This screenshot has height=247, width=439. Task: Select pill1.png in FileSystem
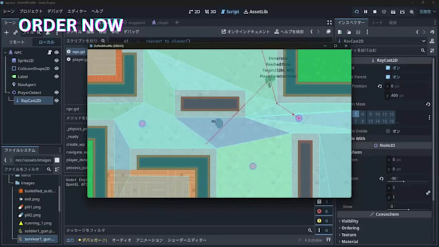pyautogui.click(x=32, y=207)
